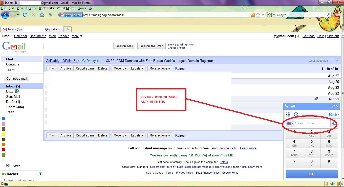Open the 'Create a filter' link

(176, 48)
